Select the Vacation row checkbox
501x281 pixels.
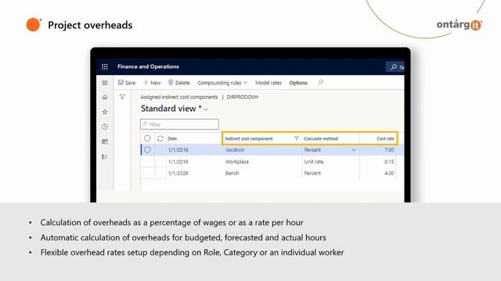(147, 150)
